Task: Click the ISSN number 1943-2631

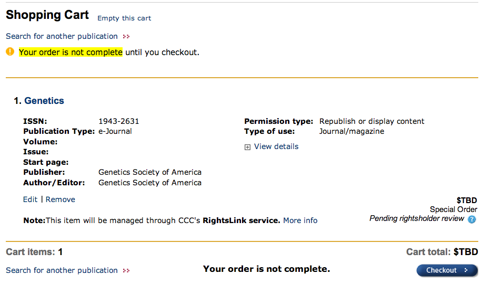Action: pos(118,121)
